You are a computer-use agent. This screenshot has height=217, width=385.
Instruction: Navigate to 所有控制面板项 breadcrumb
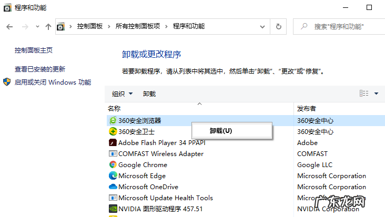pos(138,26)
